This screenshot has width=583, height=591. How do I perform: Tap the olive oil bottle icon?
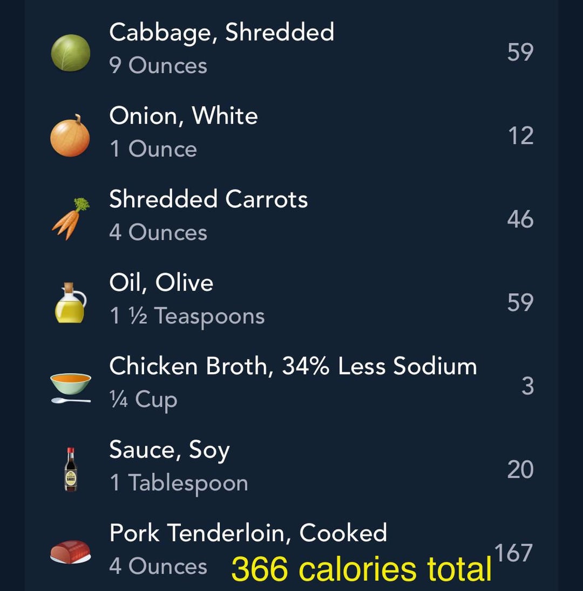click(x=71, y=303)
